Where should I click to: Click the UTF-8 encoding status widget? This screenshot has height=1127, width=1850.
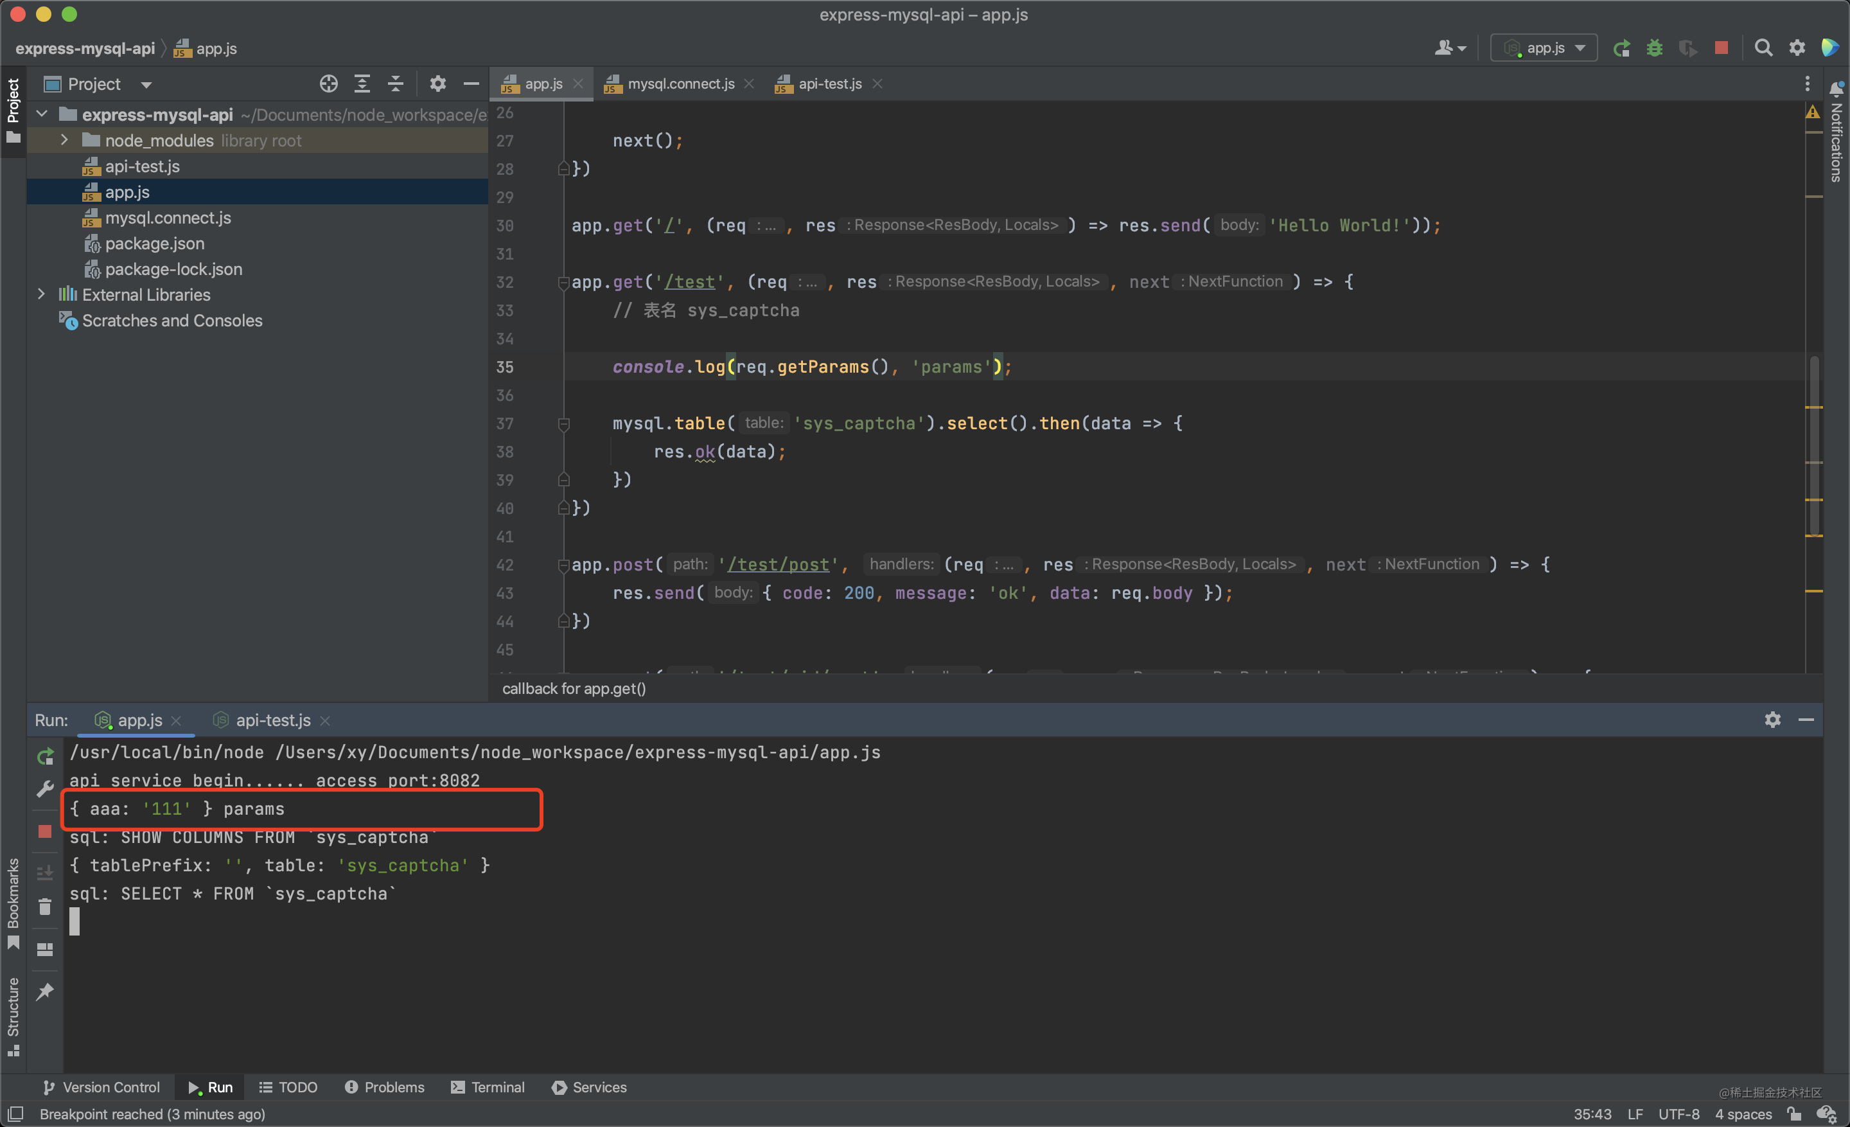pos(1678,1114)
